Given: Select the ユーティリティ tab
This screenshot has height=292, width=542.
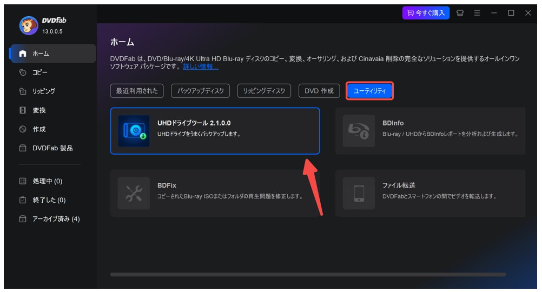Looking at the screenshot, I should (369, 91).
